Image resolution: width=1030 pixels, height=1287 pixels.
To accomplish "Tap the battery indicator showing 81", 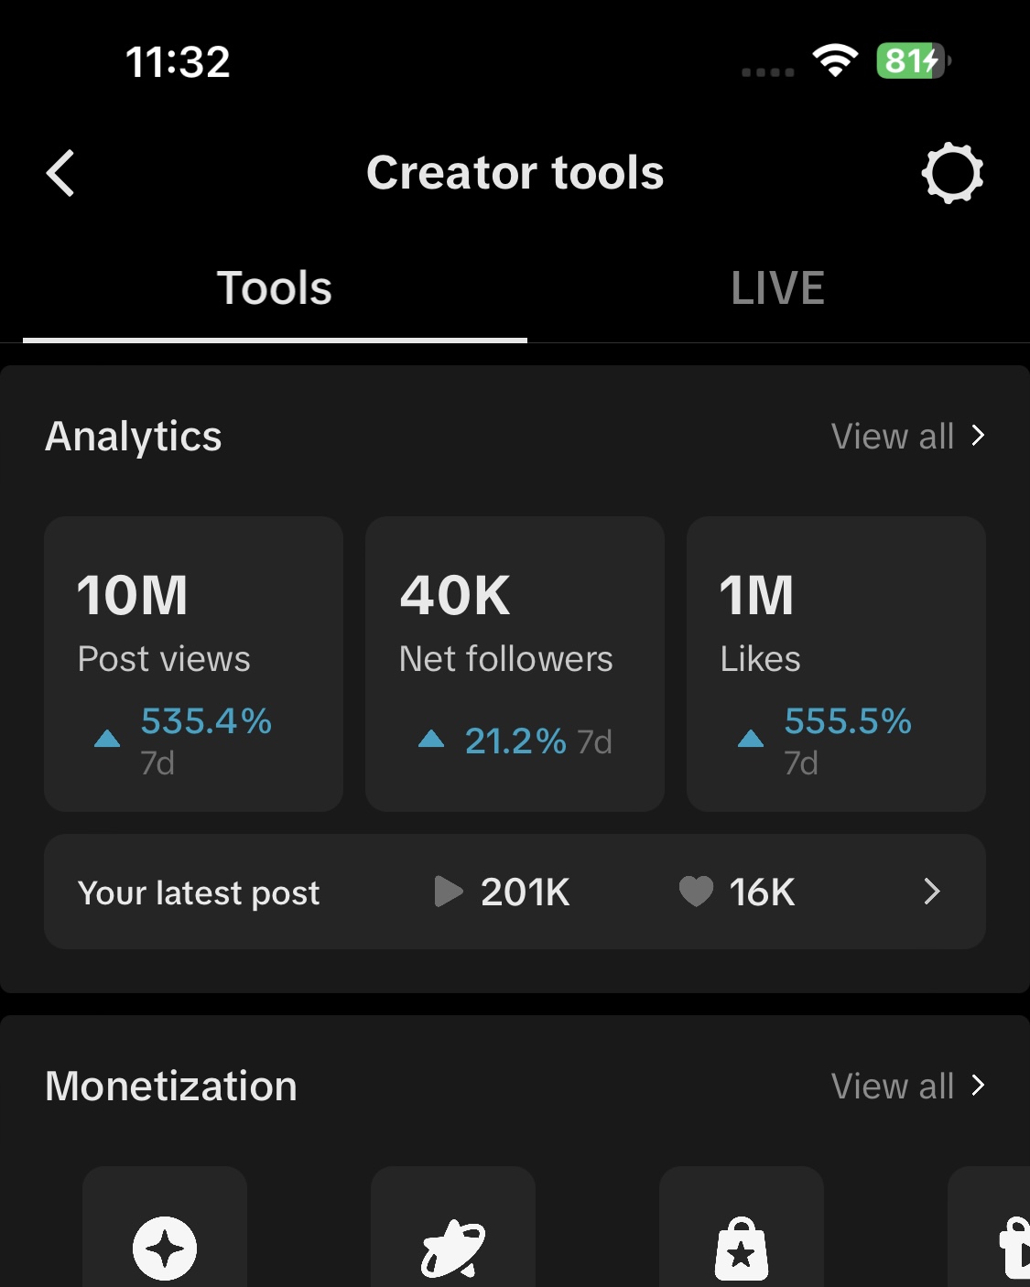I will pyautogui.click(x=912, y=61).
